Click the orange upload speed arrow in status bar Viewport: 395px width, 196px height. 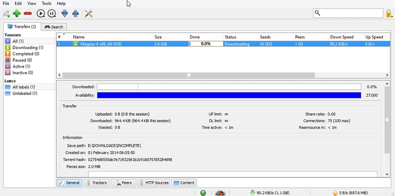pyautogui.click(x=335, y=193)
